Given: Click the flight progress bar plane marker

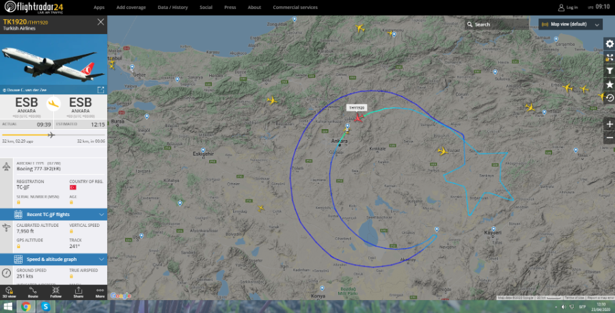Looking at the screenshot, I should coord(51,135).
